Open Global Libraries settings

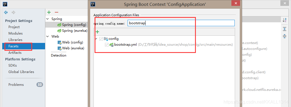pos(21,72)
